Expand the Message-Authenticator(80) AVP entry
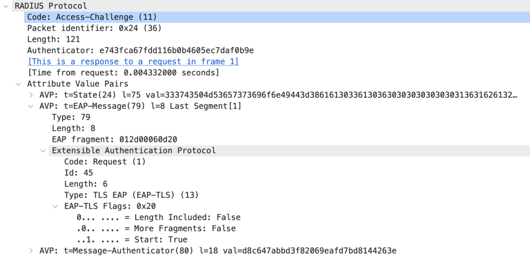 tap(30, 251)
